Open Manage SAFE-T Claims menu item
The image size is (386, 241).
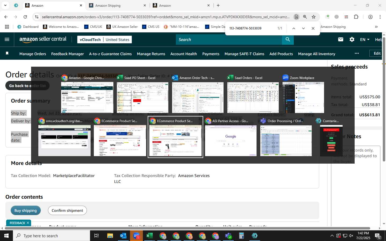(244, 54)
